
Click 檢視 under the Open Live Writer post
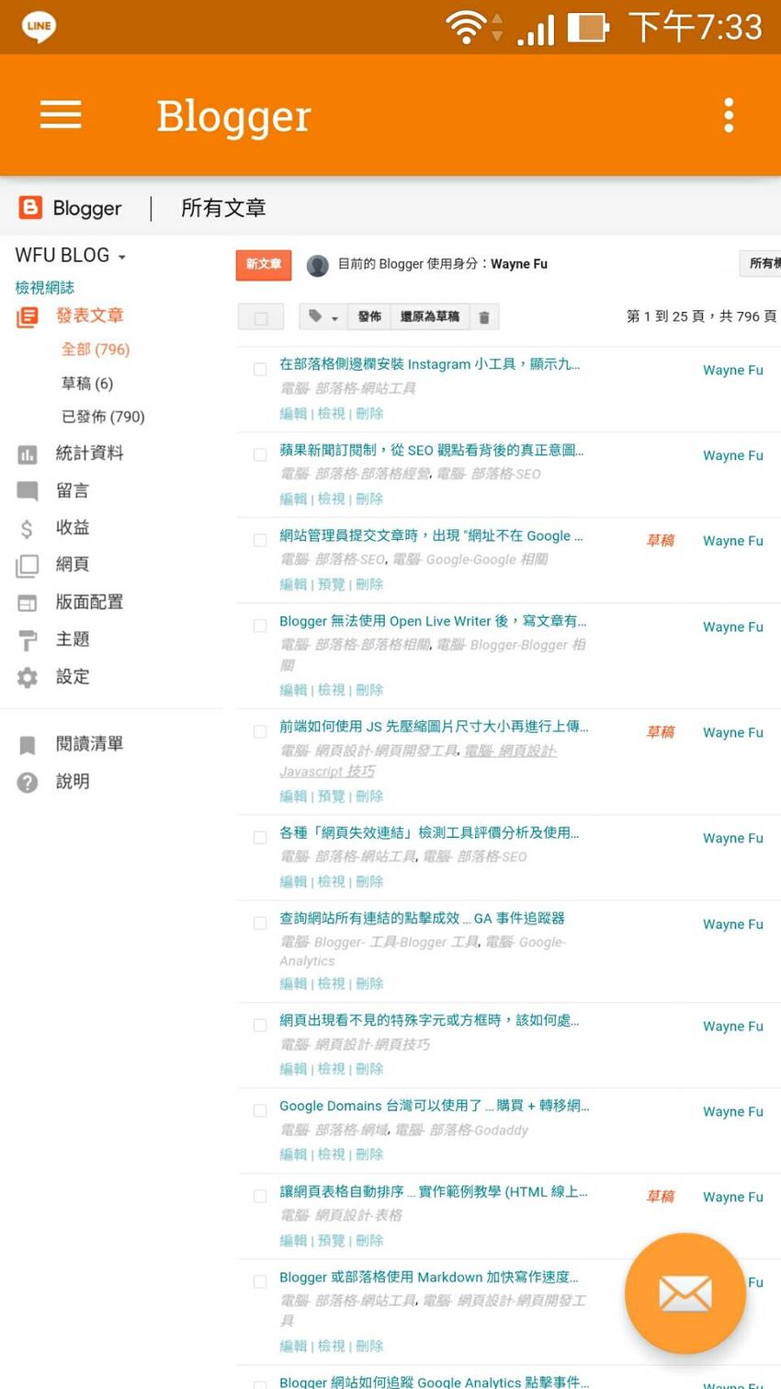pyautogui.click(x=331, y=690)
